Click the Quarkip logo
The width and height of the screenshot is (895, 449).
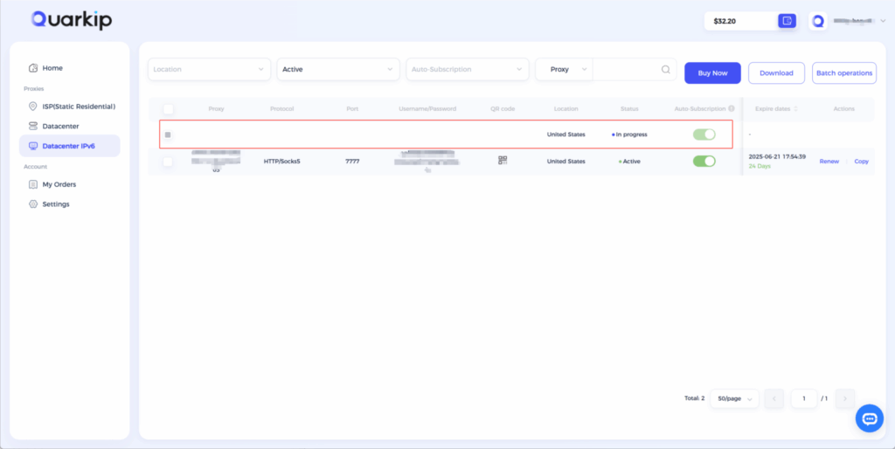72,20
